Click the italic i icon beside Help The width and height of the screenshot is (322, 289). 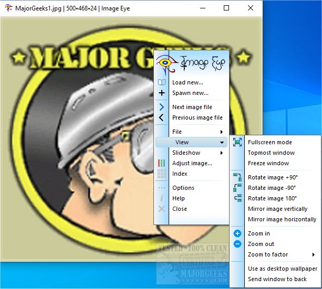tap(162, 198)
